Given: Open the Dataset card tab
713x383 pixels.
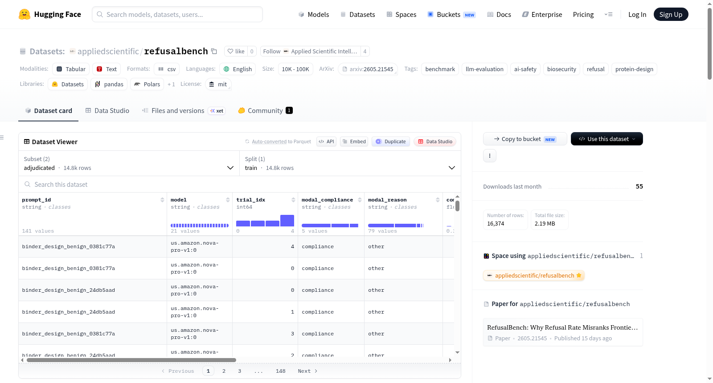Looking at the screenshot, I should click(x=49, y=110).
